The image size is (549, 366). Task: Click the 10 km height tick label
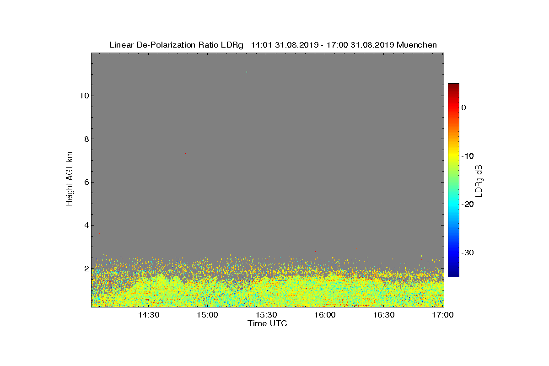coord(84,96)
